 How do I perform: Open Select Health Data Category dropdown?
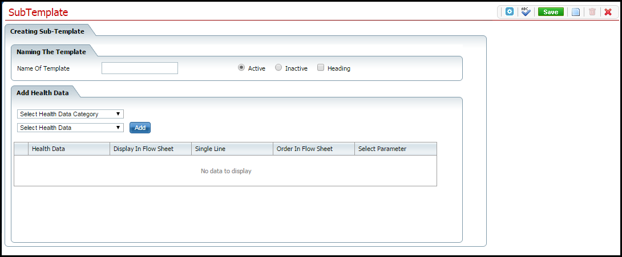tap(71, 114)
